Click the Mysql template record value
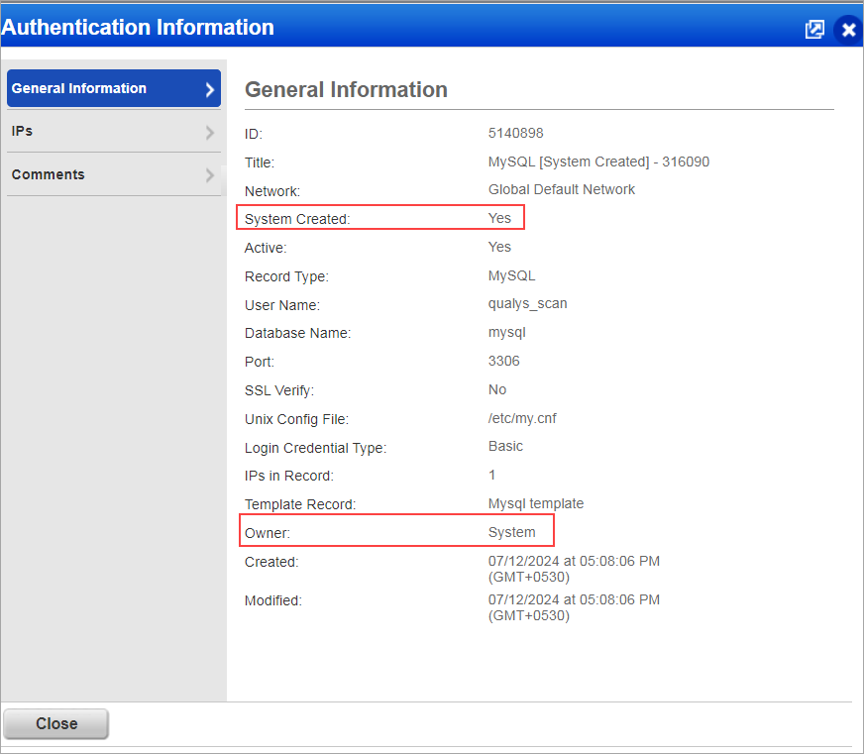Screen dimensions: 864x754 tap(536, 503)
